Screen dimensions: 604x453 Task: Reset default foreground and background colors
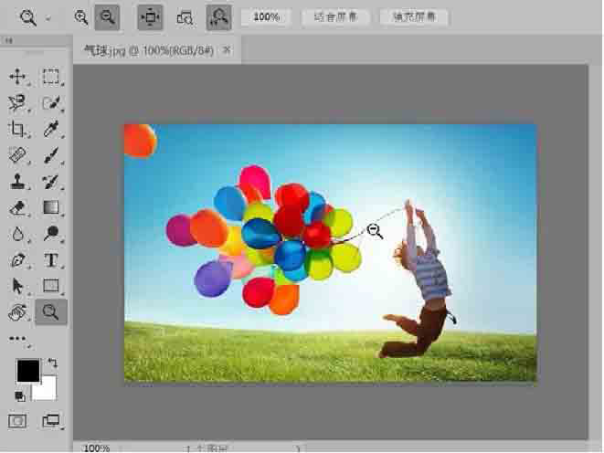click(x=19, y=395)
